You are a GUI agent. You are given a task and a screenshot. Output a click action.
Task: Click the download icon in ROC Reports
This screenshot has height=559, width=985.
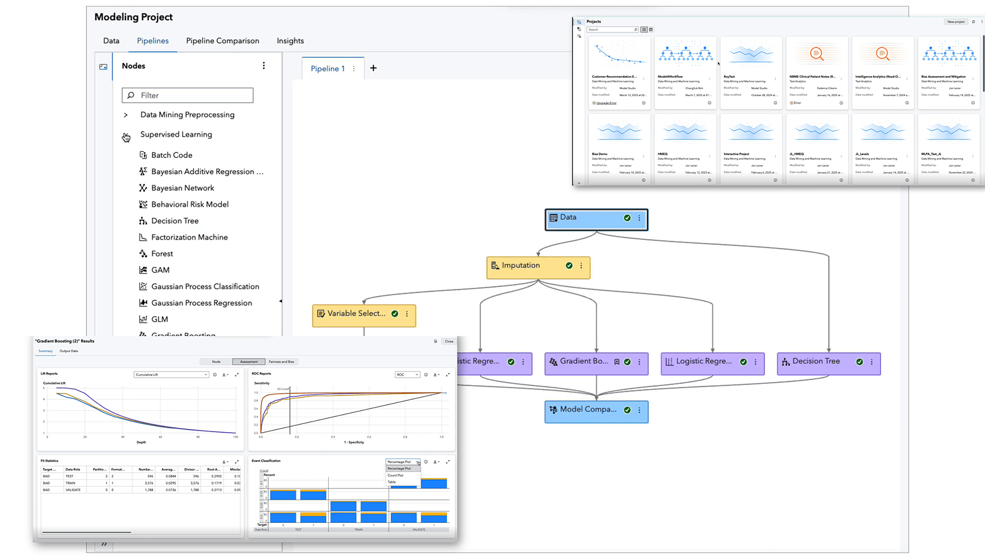[x=436, y=374]
